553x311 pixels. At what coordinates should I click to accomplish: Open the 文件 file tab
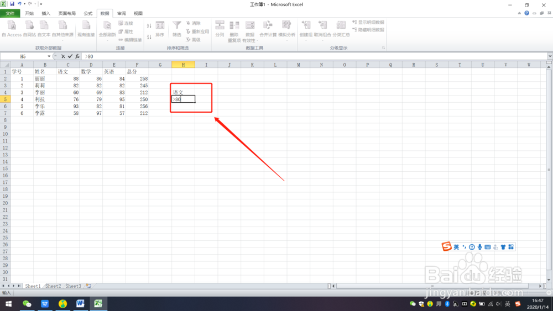click(10, 13)
